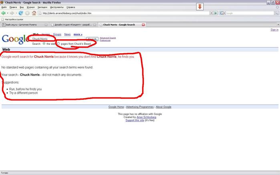Click the greyed Forward arrow button
The height and width of the screenshot is (175, 280).
point(12,13)
